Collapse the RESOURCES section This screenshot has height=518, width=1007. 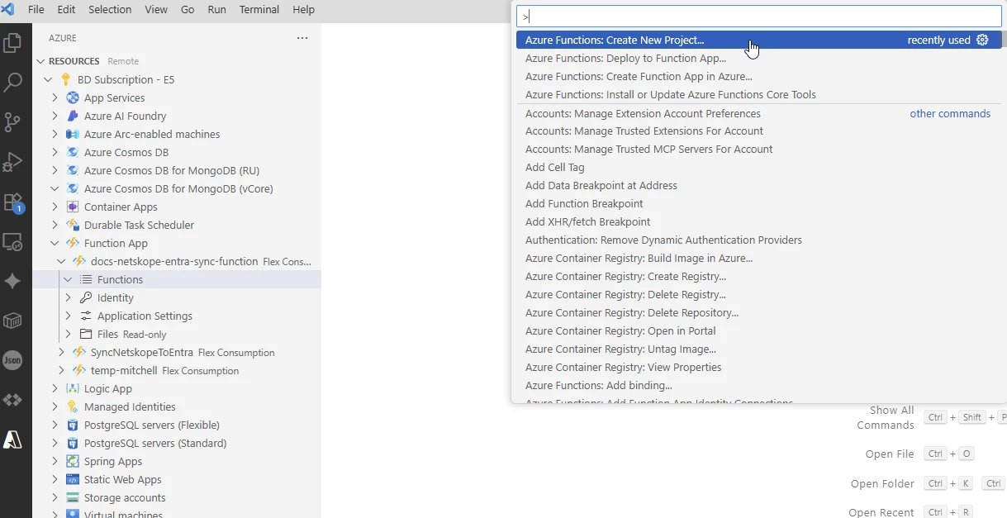pyautogui.click(x=40, y=61)
